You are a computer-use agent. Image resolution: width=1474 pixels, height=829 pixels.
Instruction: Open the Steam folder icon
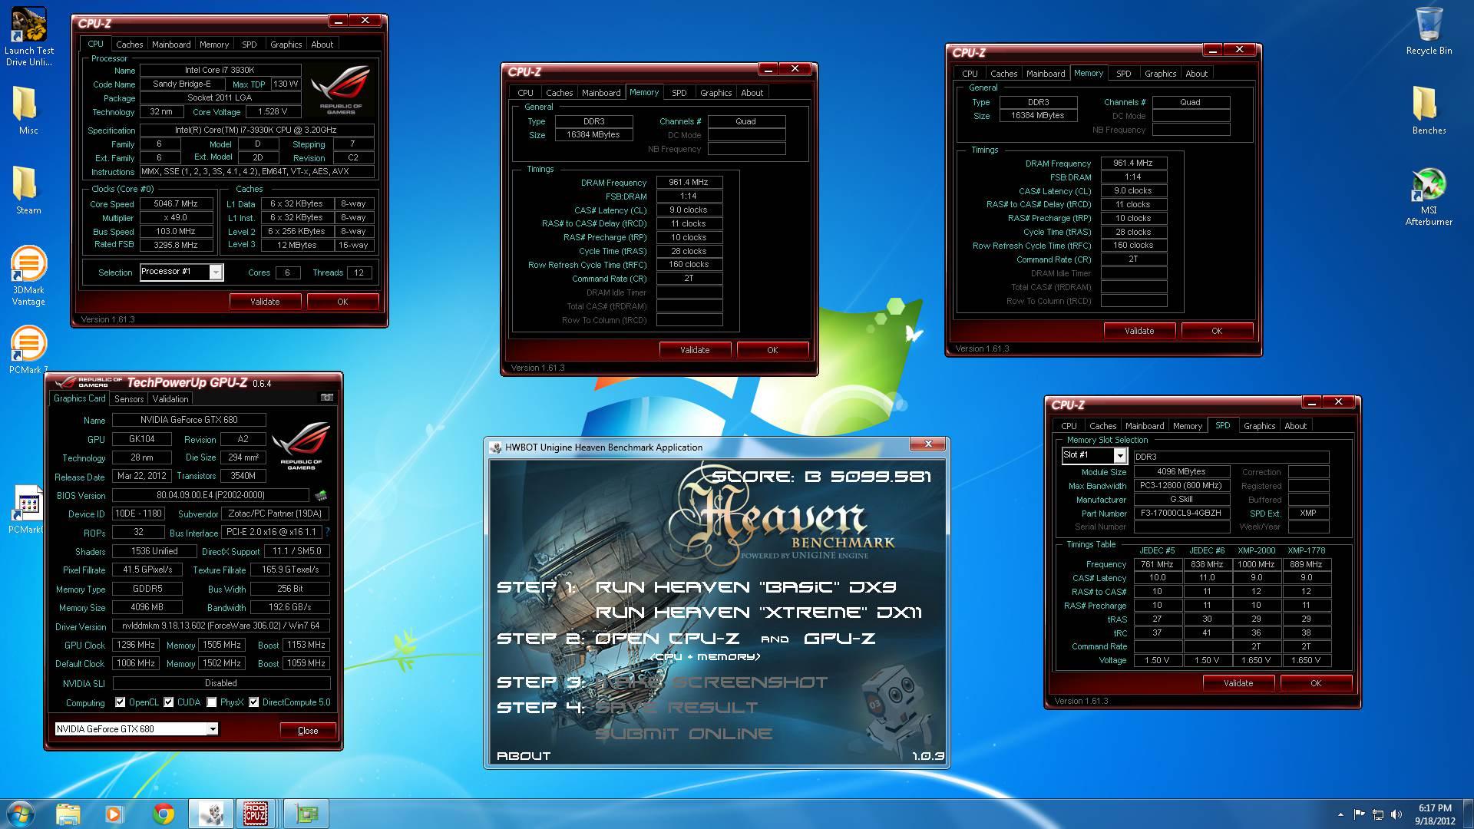click(x=28, y=190)
